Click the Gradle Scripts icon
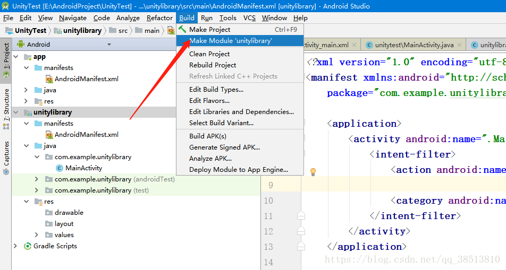506x270 pixels. pyautogui.click(x=28, y=246)
